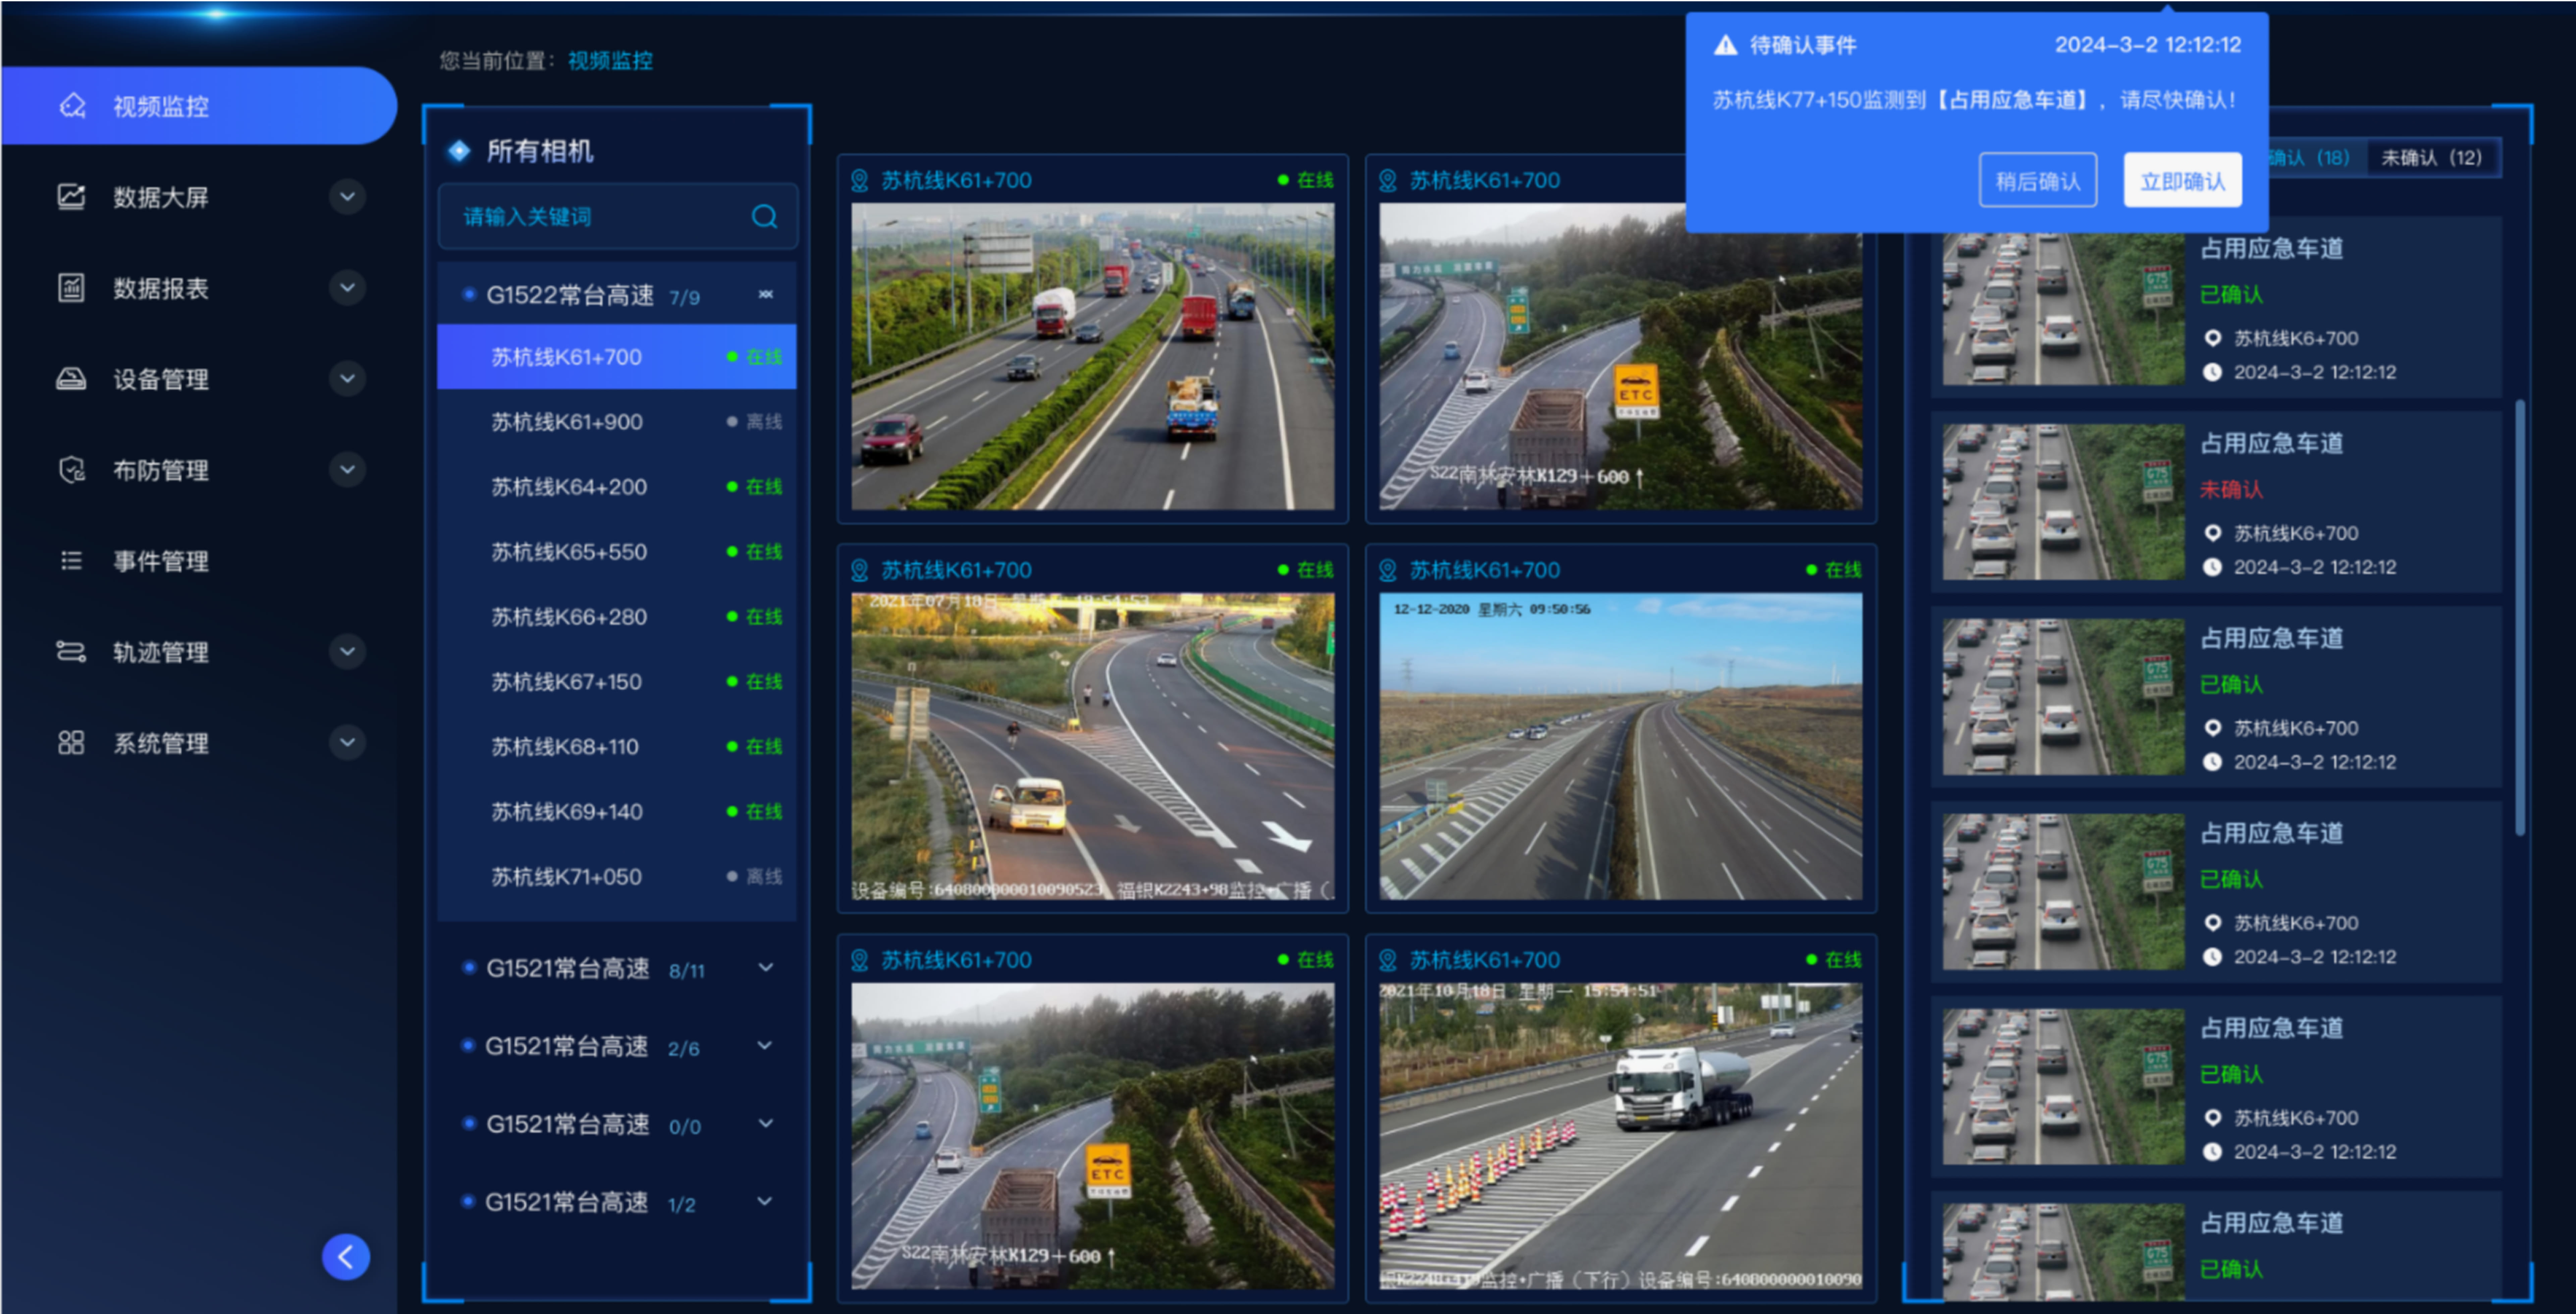Click the 设备管理 device icon

71,379
